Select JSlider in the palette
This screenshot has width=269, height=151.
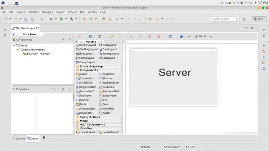point(105,113)
